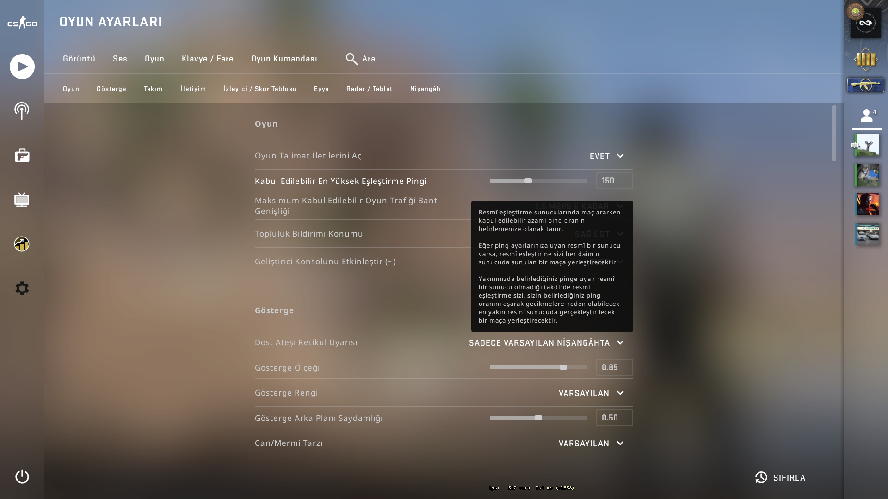The height and width of the screenshot is (499, 888).
Task: Click the Play button in sidebar
Action: click(22, 67)
